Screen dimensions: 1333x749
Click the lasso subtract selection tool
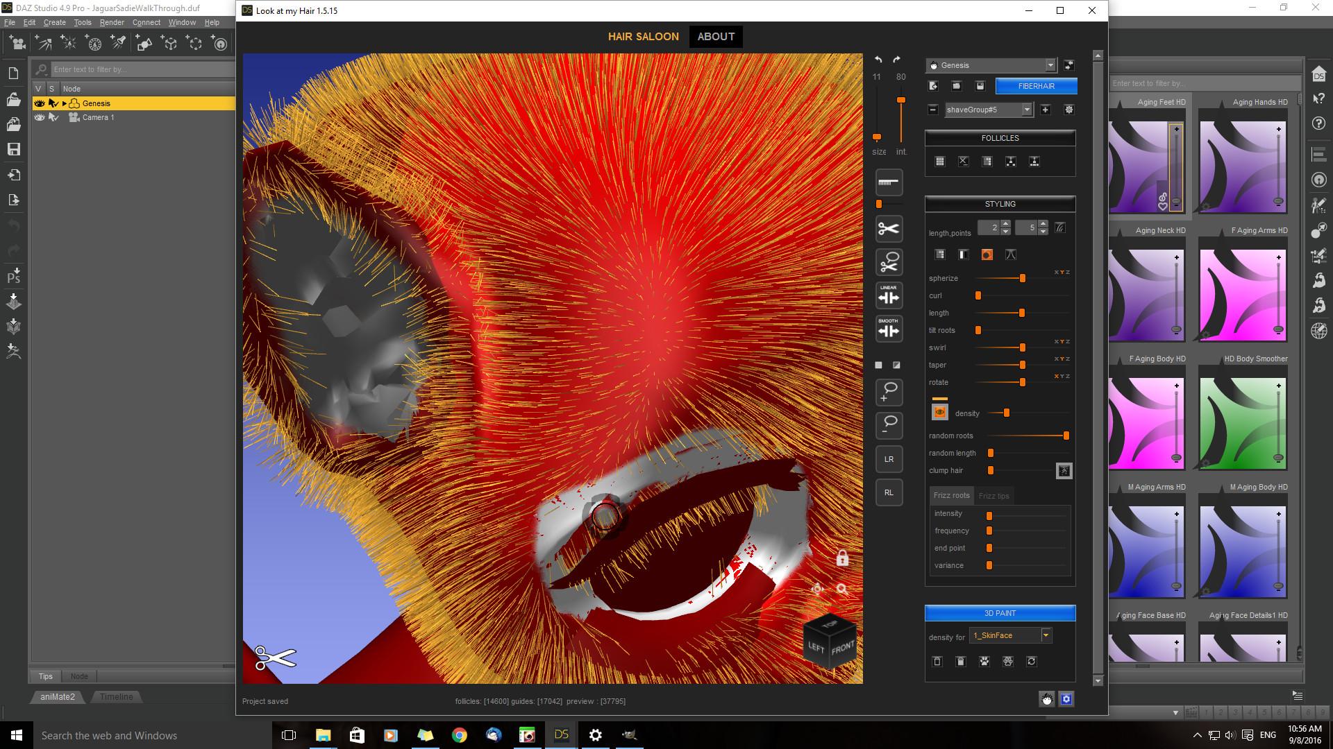pos(889,425)
